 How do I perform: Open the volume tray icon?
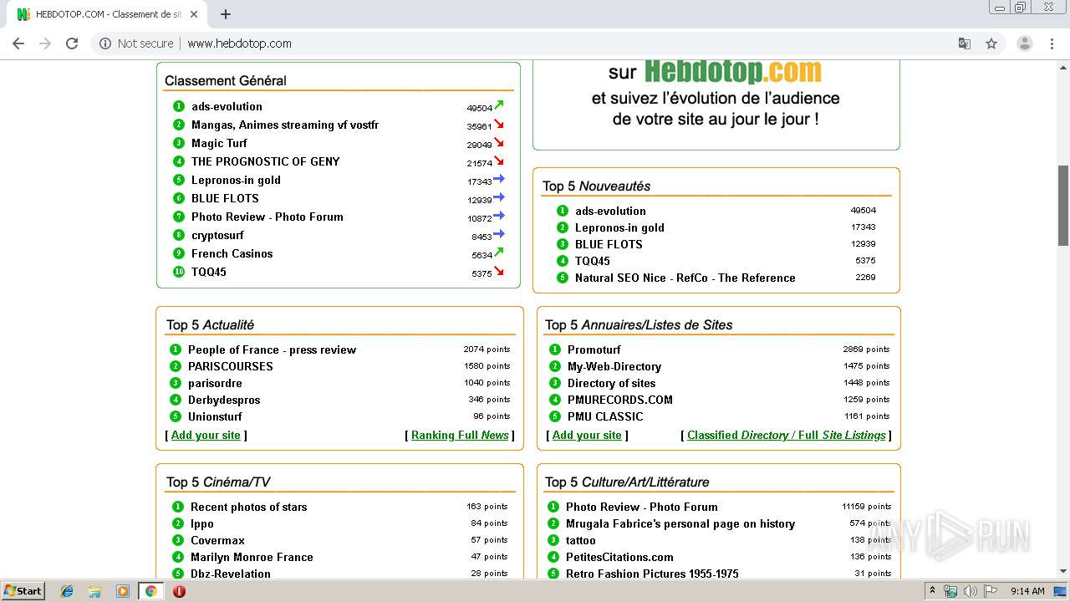(x=970, y=591)
